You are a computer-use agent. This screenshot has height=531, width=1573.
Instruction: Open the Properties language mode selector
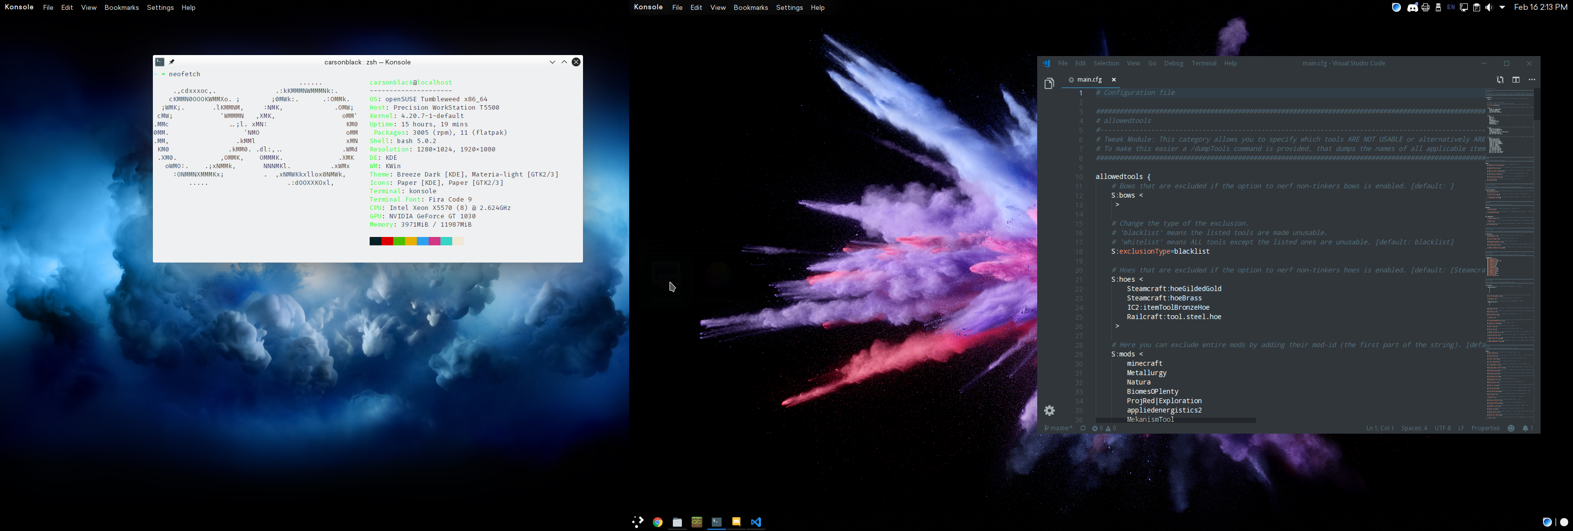pos(1485,428)
